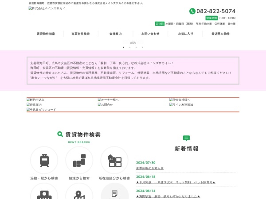Image resolution: width=266 pixels, height=199 pixels.
Task: Open search by district classification icon
Action: click(x=114, y=160)
